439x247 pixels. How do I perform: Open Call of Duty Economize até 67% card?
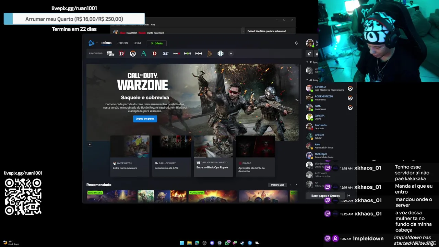pos(171,156)
